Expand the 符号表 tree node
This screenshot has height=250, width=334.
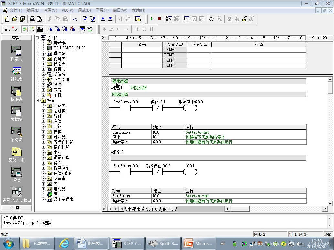coord(44,59)
